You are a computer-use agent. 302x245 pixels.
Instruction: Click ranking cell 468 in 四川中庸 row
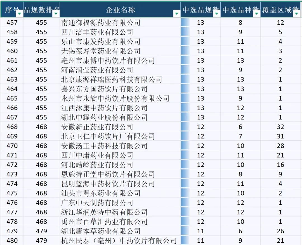click(x=41, y=155)
